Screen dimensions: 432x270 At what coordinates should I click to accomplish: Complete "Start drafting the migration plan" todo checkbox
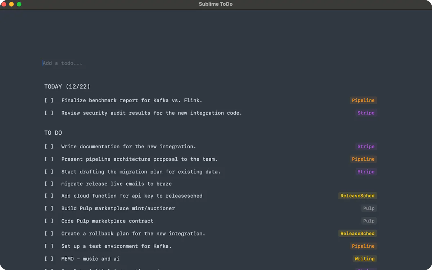[x=49, y=172]
